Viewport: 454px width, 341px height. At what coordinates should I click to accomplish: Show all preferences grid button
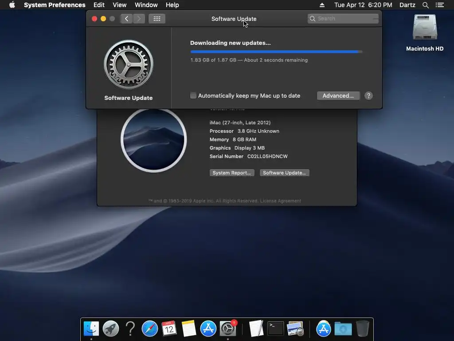(157, 19)
